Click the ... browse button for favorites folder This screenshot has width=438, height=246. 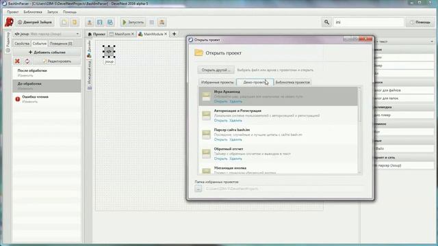click(198, 189)
